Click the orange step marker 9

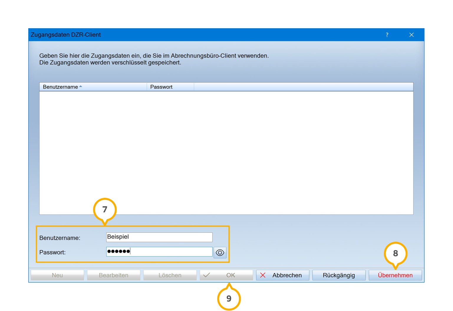click(x=229, y=298)
